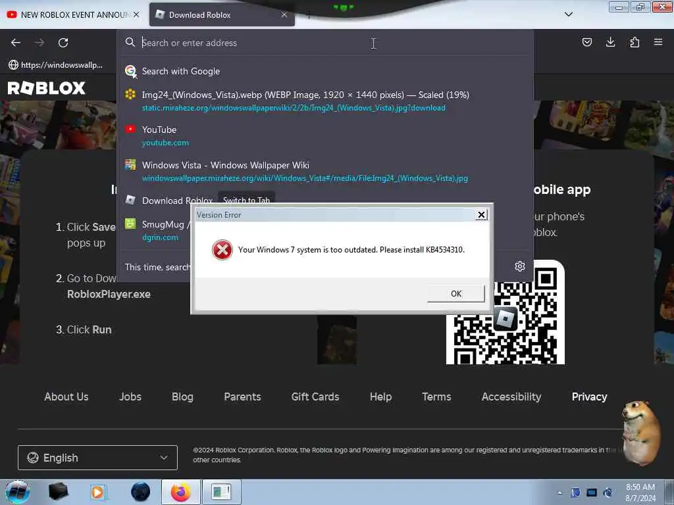Image resolution: width=674 pixels, height=505 pixels.
Task: Open the Gift Cards footer link
Action: 315,397
